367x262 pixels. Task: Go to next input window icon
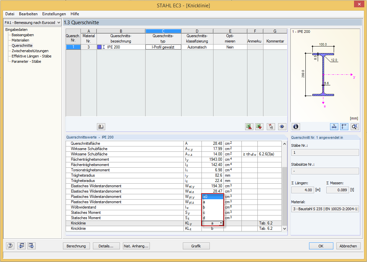click(x=31, y=246)
